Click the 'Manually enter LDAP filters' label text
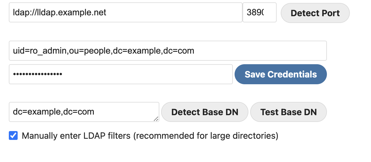Image resolution: width=371 pixels, height=162 pixels. click(150, 136)
